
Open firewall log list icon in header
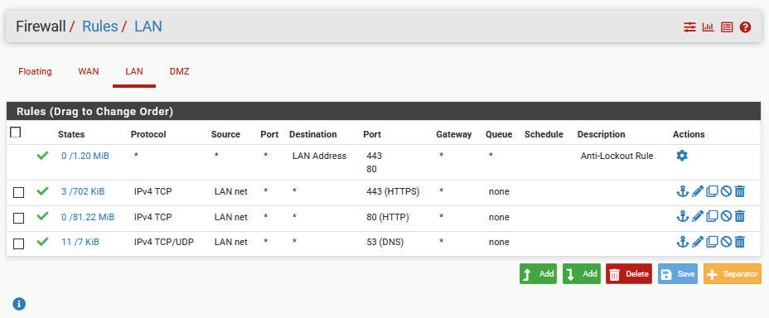point(727,27)
